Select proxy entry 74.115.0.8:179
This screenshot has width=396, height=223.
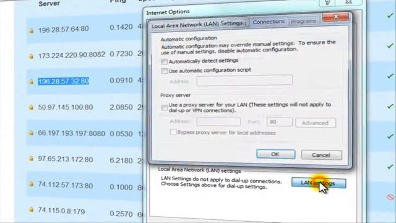tap(61, 211)
